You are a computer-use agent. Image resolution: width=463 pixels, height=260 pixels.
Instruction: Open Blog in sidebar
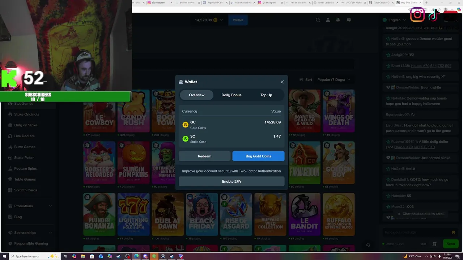pos(18,217)
